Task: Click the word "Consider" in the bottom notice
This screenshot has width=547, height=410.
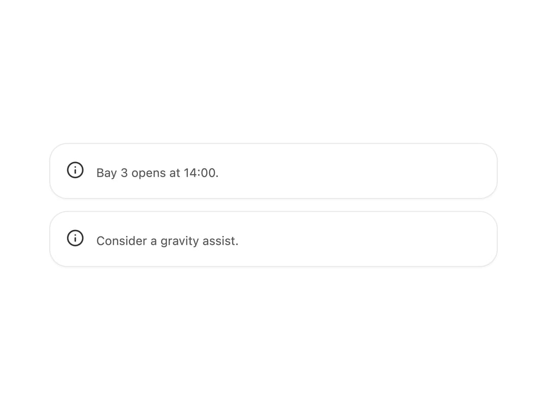Action: [x=122, y=240]
